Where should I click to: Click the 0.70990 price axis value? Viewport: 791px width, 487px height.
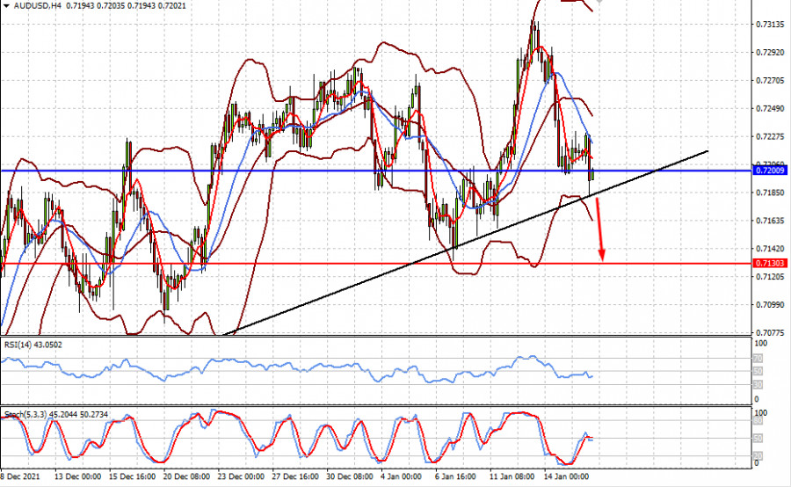[x=770, y=305]
